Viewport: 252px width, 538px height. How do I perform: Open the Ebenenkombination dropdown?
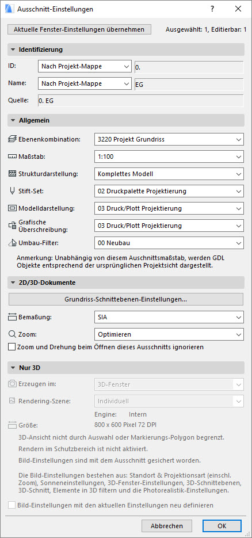pyautogui.click(x=169, y=139)
